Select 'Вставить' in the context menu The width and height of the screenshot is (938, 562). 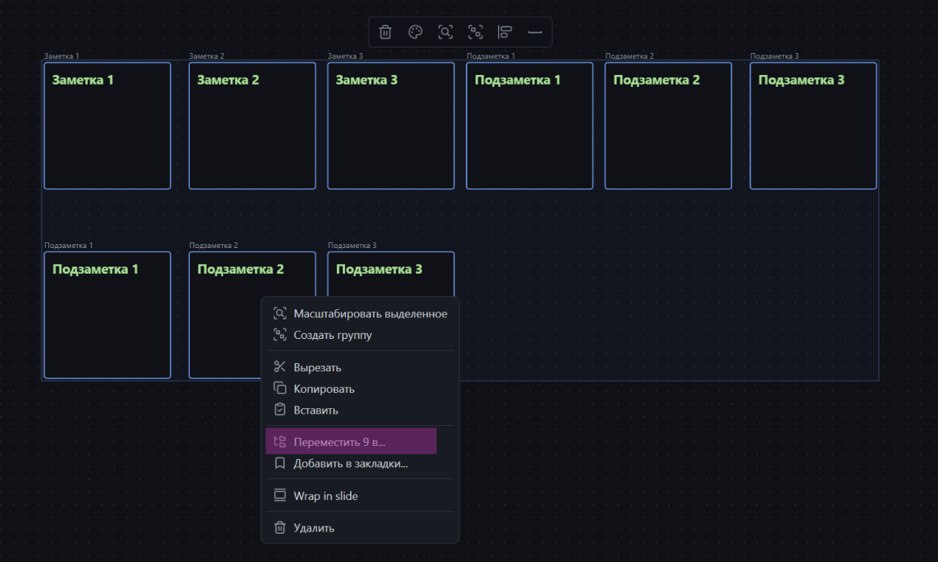pyautogui.click(x=315, y=410)
